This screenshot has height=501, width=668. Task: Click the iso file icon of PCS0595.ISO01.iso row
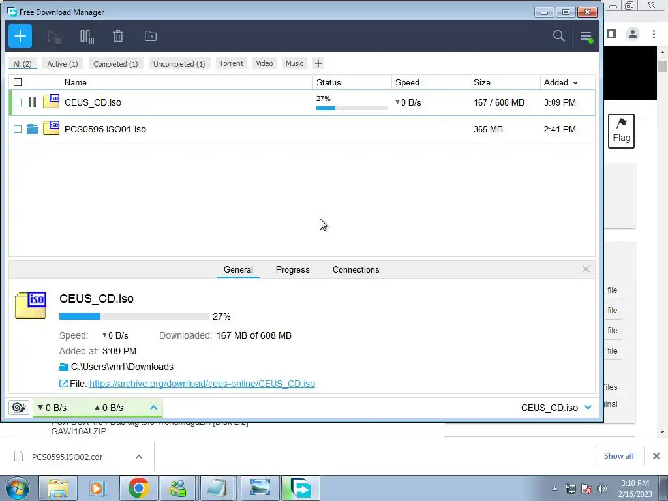pos(51,128)
